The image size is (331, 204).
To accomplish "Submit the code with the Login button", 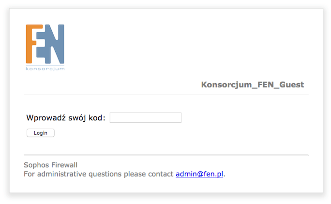I will (41, 133).
